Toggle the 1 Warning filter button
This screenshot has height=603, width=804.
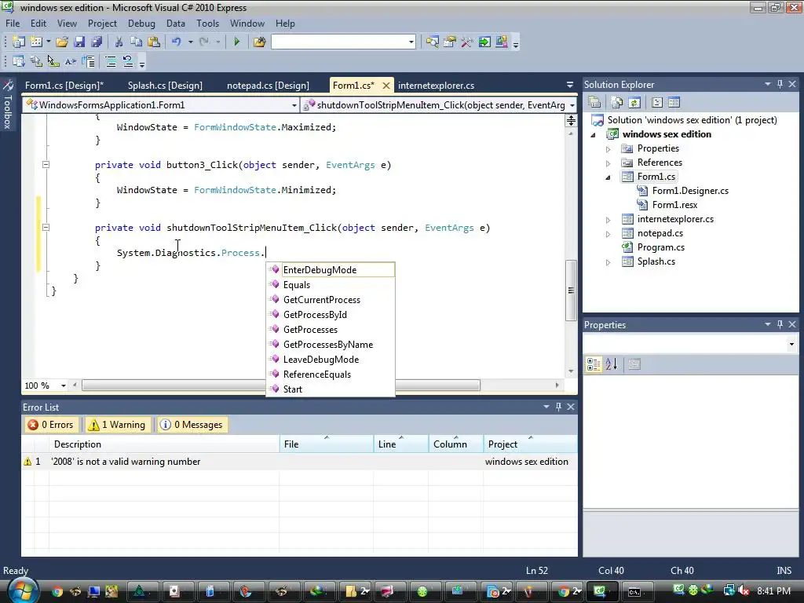tap(118, 425)
